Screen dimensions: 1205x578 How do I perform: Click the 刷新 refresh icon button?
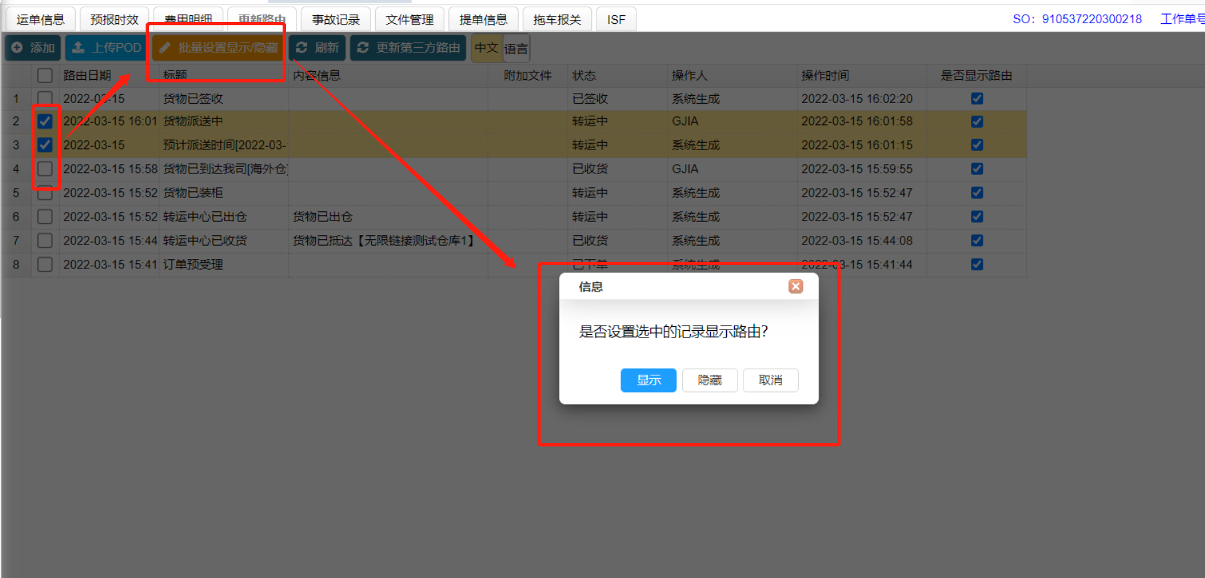click(x=317, y=48)
